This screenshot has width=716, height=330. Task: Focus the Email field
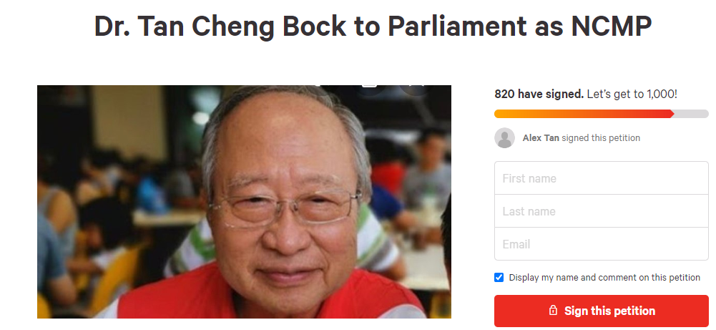click(602, 243)
